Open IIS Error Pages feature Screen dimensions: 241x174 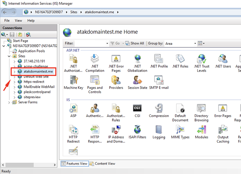click(x=223, y=111)
